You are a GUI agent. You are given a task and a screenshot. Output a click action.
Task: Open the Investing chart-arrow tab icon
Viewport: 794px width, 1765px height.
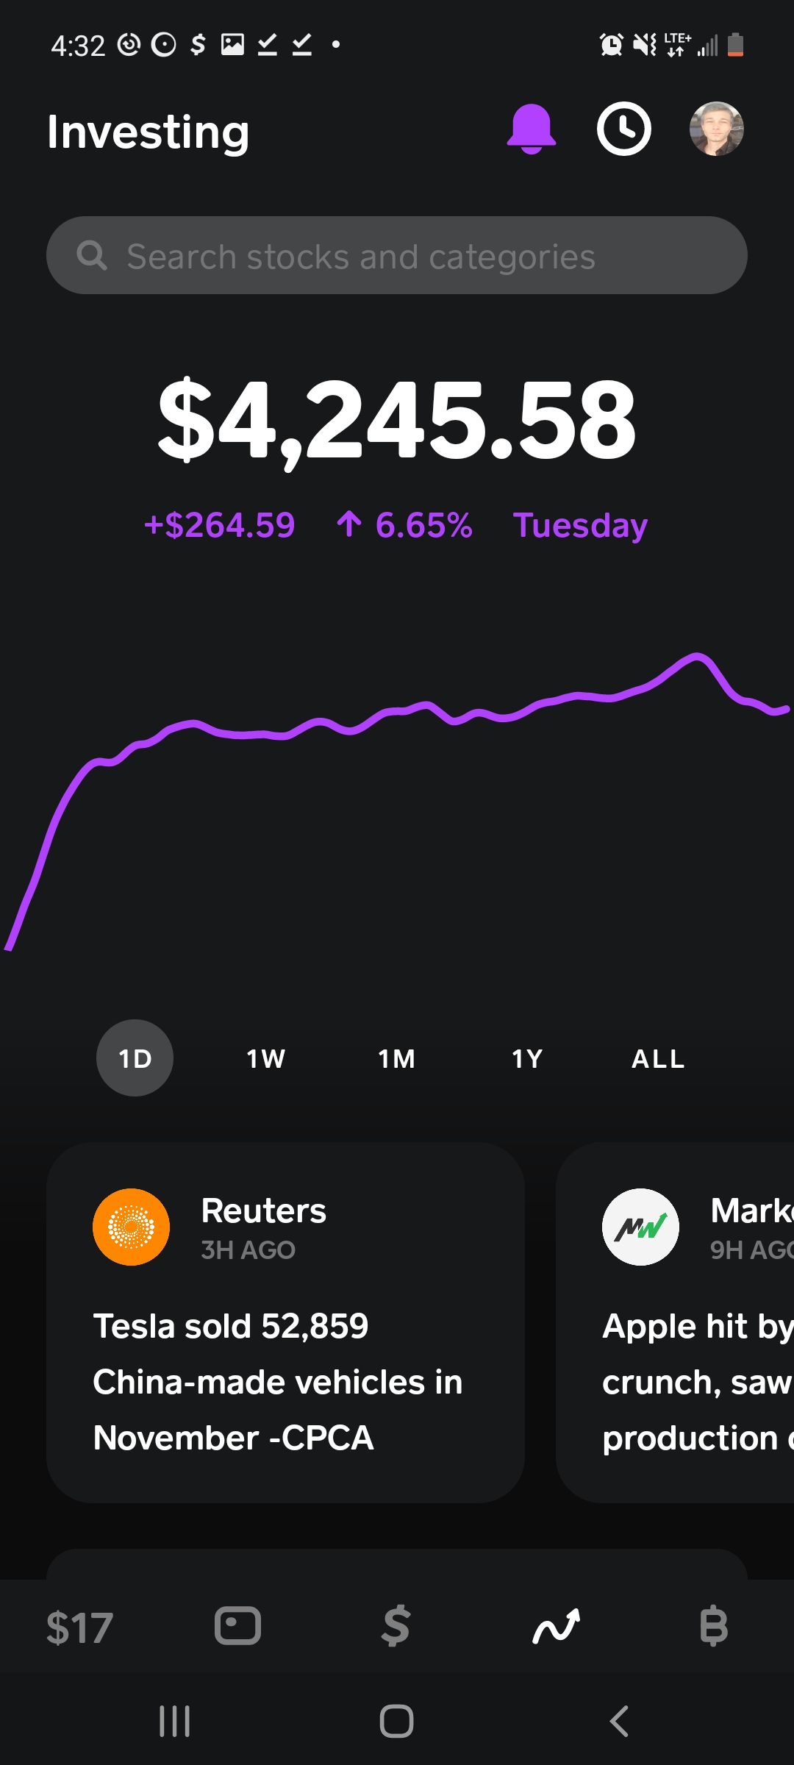556,1625
